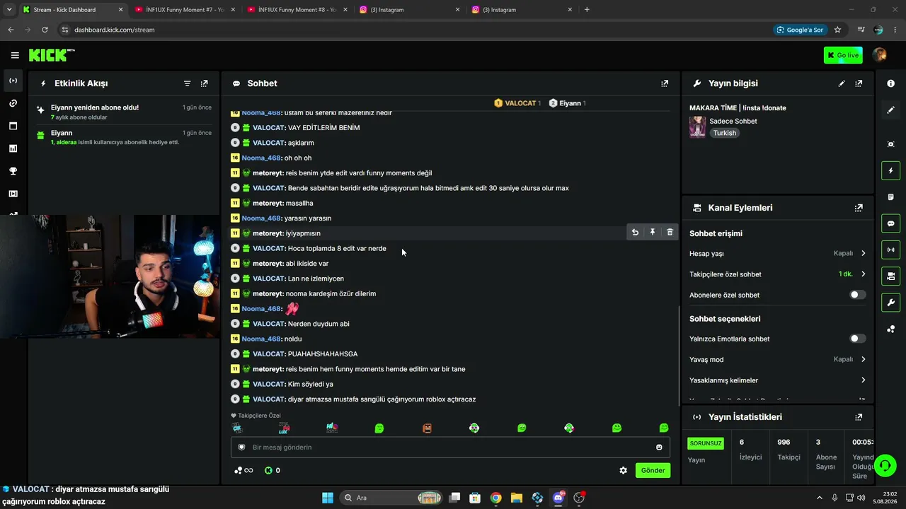Viewport: 906px width, 509px height.
Task: Open the window layout icon in the left sidebar
Action: [x=13, y=126]
